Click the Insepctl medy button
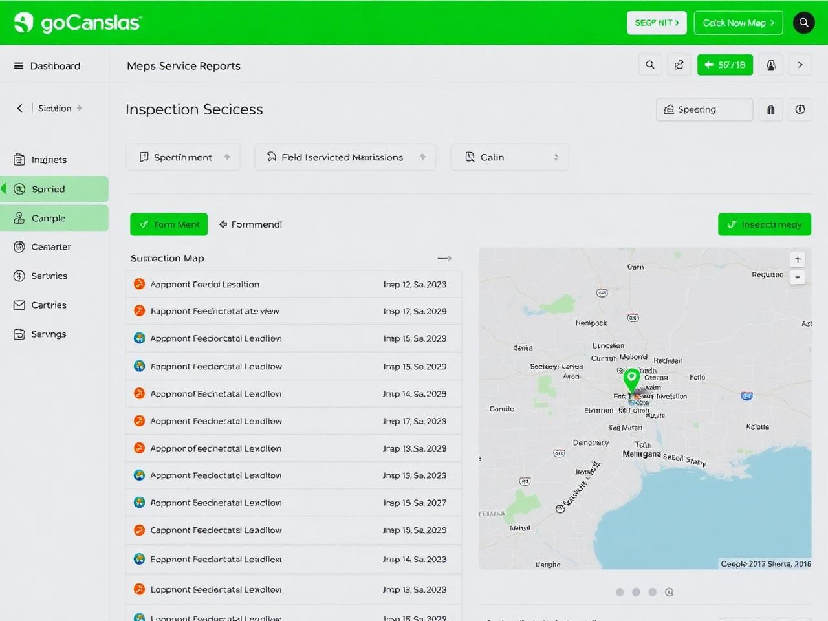 [765, 224]
